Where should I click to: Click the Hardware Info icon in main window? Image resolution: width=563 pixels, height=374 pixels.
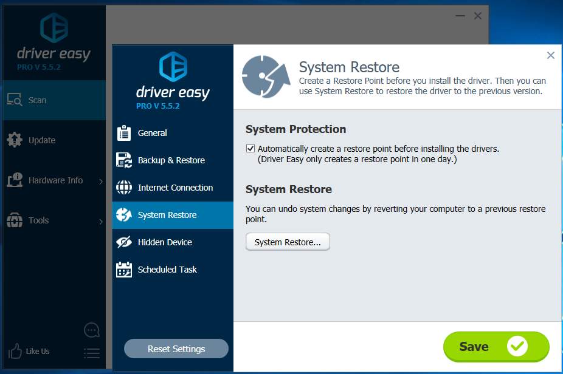coord(15,180)
